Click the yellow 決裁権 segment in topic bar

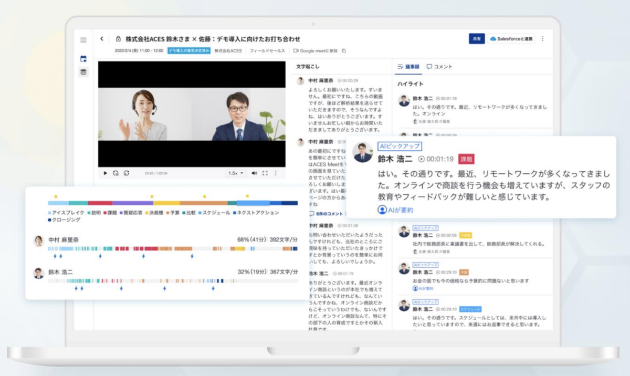click(x=166, y=203)
